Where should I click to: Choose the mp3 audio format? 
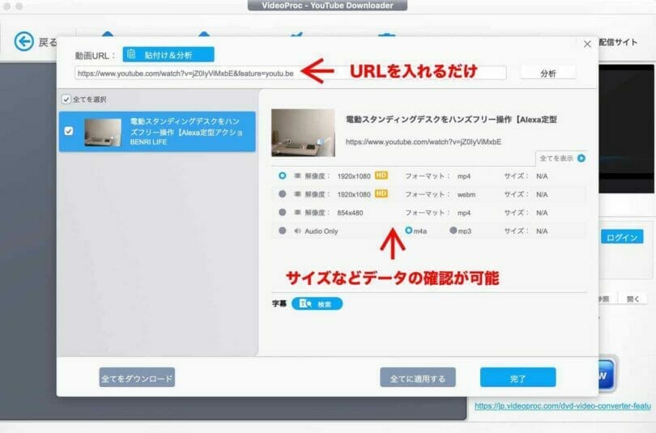tap(453, 231)
